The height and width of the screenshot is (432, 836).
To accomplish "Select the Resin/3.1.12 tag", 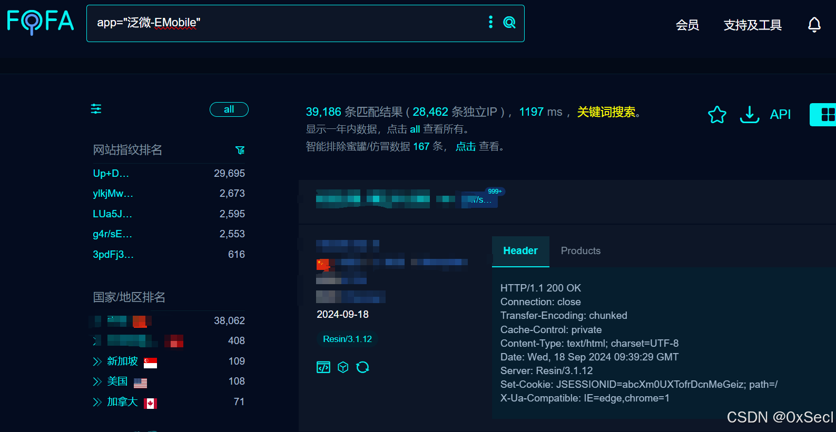I will click(348, 339).
